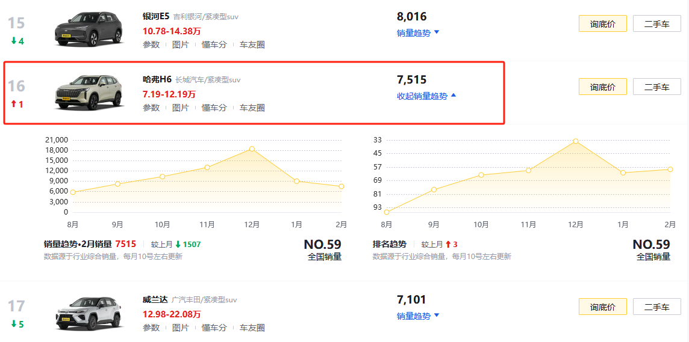Click the 12.98-22.08万 price text
This screenshot has height=342, width=689.
click(x=172, y=314)
